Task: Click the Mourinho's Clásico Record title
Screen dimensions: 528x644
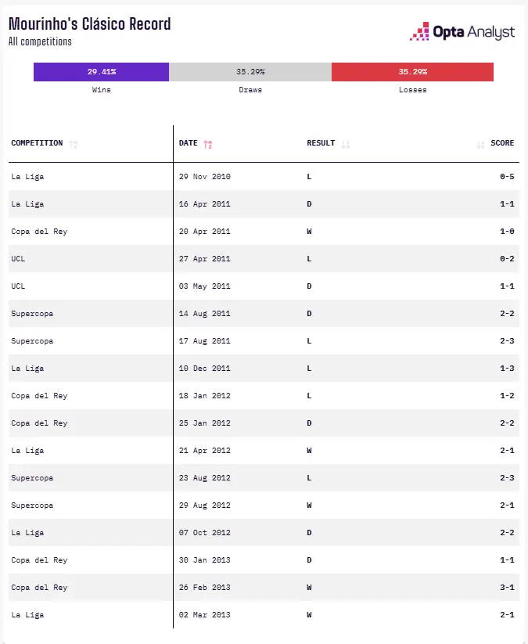Action: pyautogui.click(x=89, y=23)
